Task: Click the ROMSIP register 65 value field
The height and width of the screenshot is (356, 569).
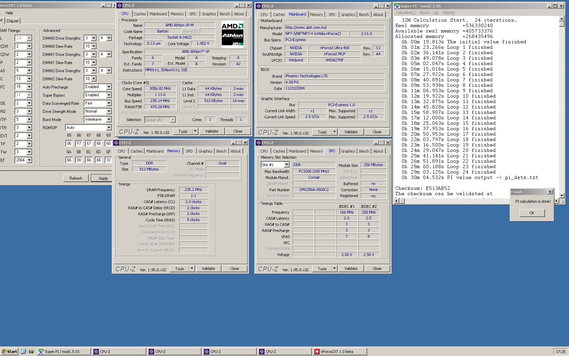Action: pos(69,143)
